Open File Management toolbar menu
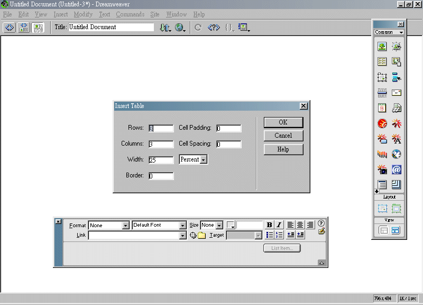423x305 pixels. coord(165,28)
